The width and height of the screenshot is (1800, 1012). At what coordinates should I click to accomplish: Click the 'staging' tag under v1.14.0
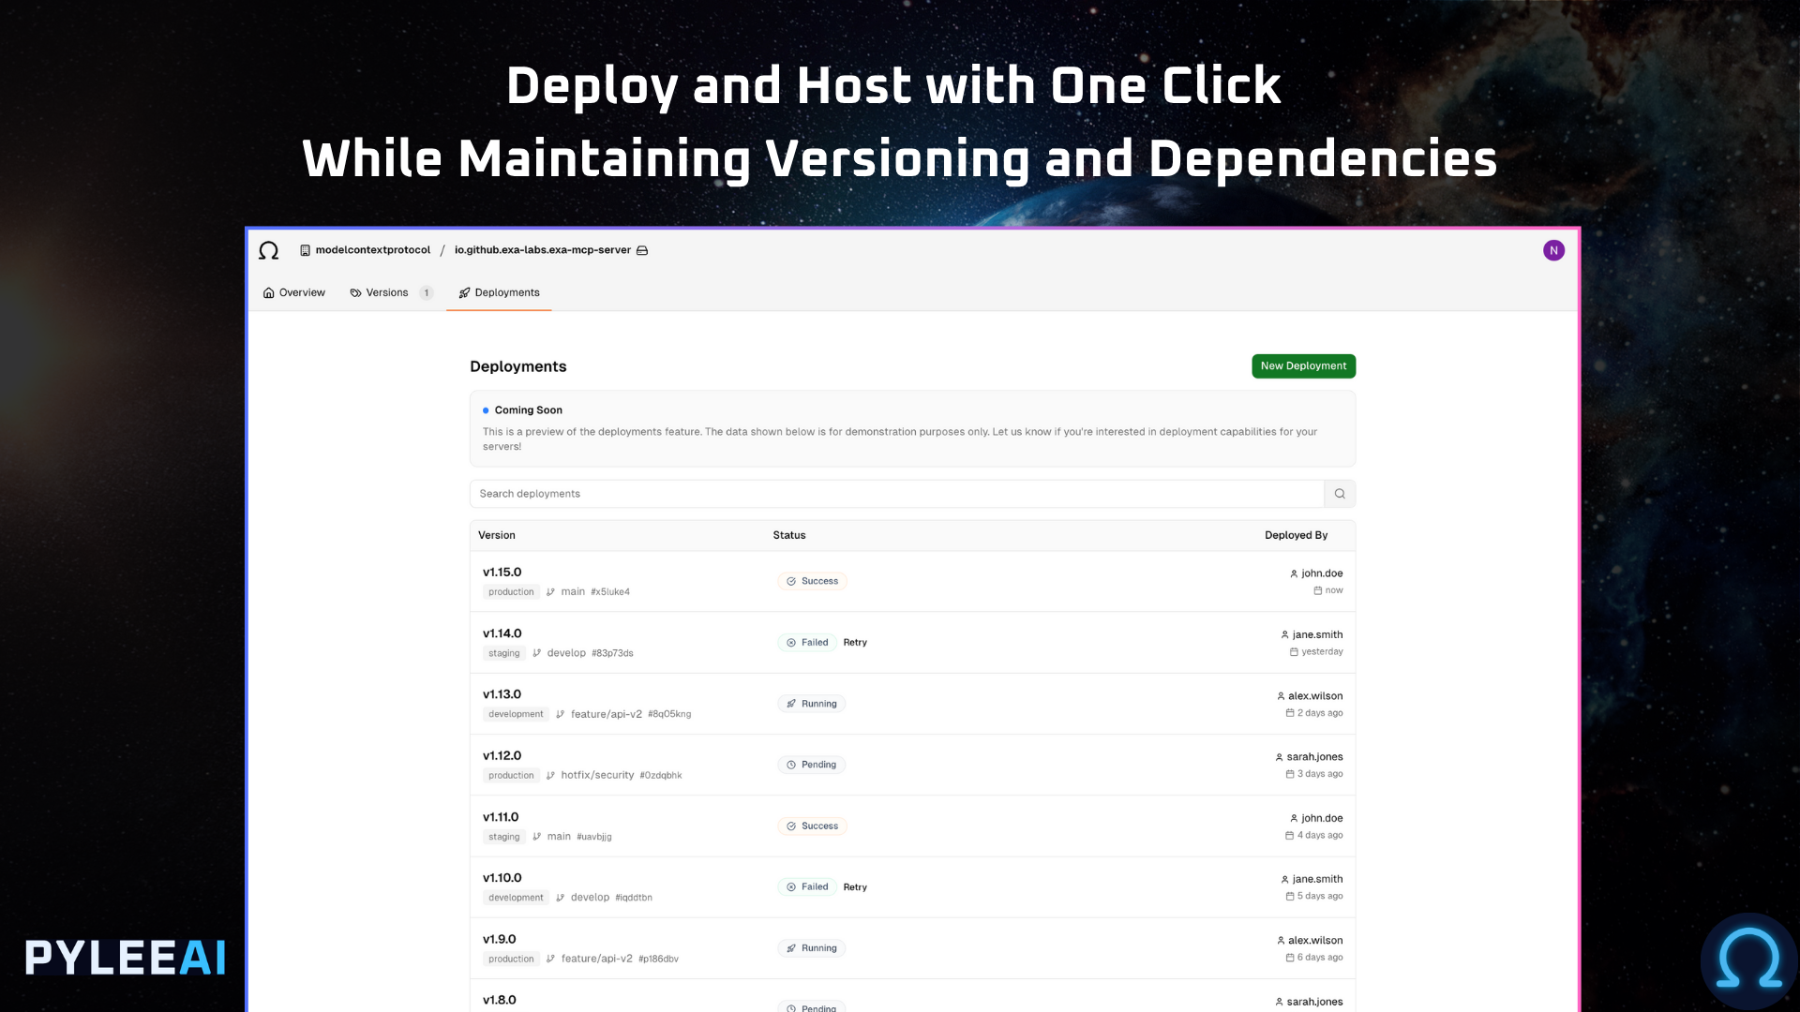coord(503,653)
